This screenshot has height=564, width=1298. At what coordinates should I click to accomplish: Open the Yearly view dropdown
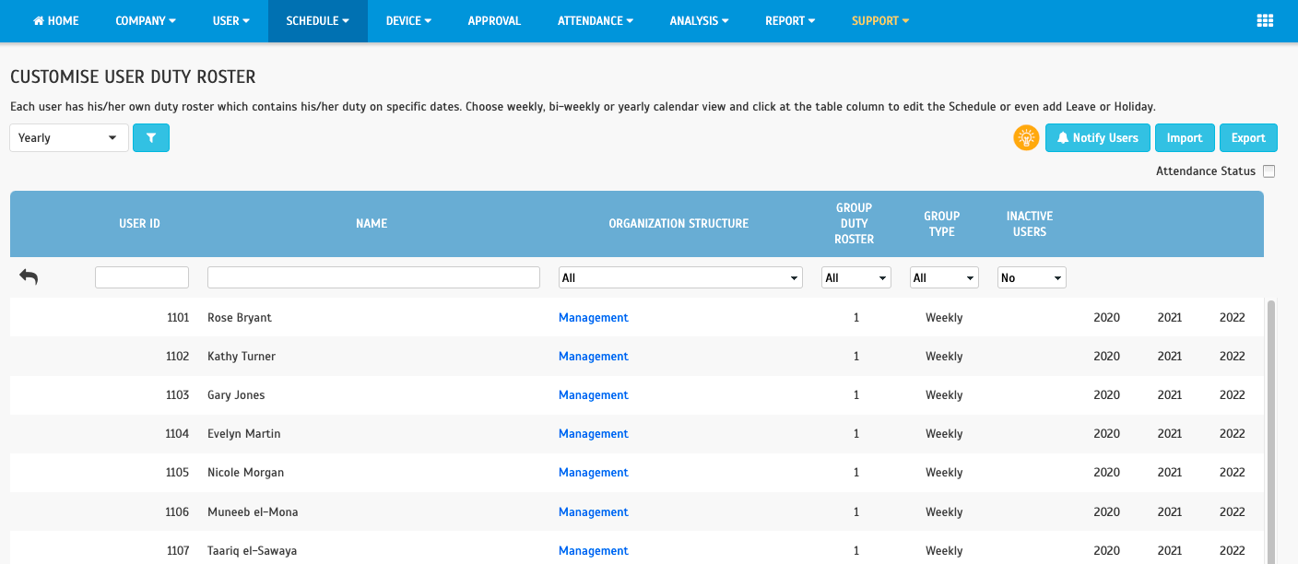tap(69, 137)
